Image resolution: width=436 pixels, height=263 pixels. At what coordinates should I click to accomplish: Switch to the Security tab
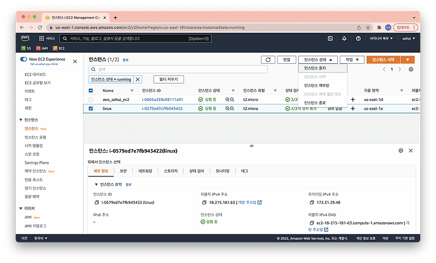click(x=123, y=171)
